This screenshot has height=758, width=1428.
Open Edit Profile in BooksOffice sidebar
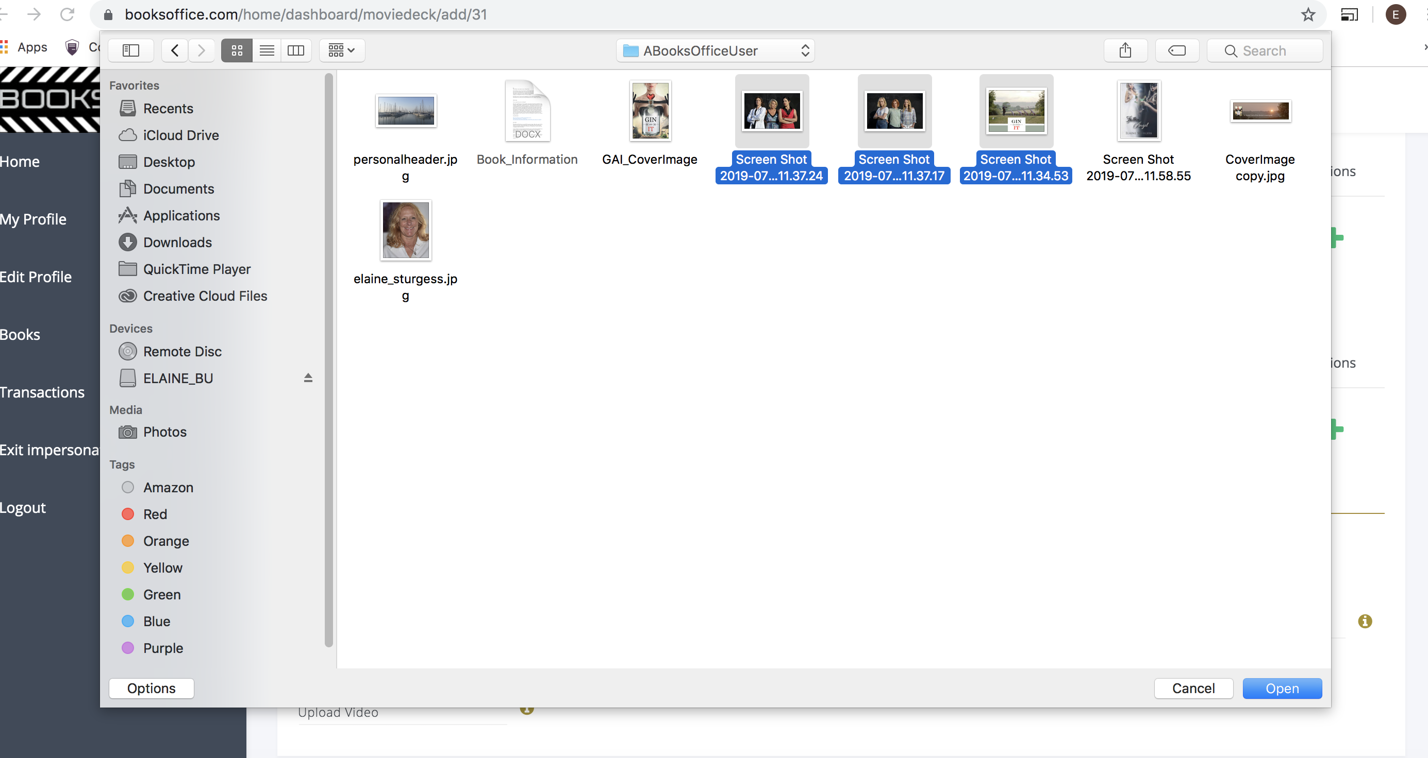tap(36, 277)
